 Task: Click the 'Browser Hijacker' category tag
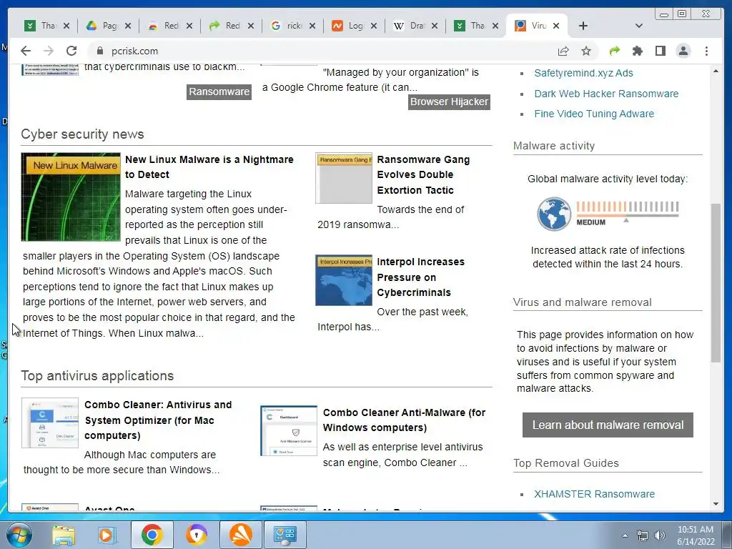coord(449,102)
